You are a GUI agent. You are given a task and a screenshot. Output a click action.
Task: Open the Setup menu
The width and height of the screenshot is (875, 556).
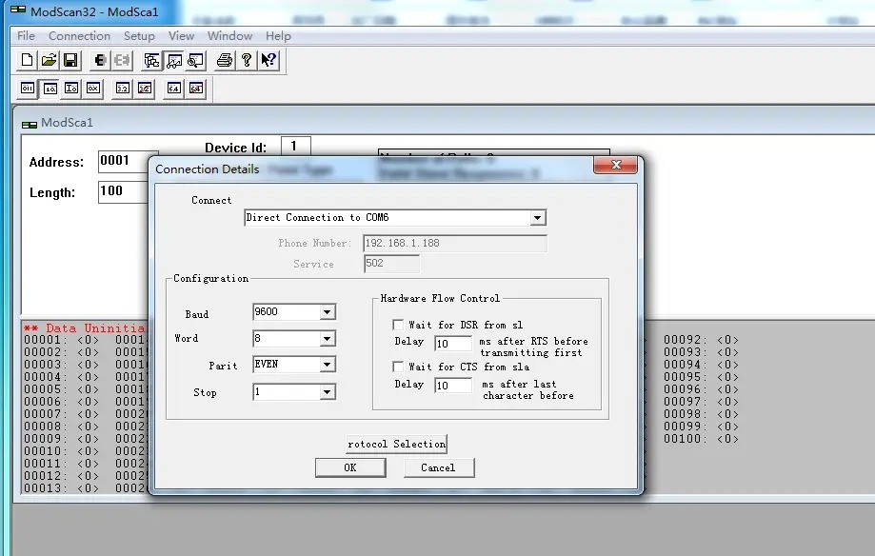[139, 36]
